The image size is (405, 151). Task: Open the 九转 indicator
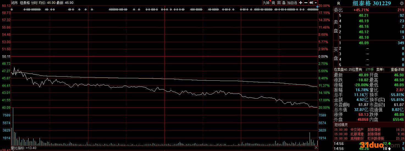tap(266, 3)
